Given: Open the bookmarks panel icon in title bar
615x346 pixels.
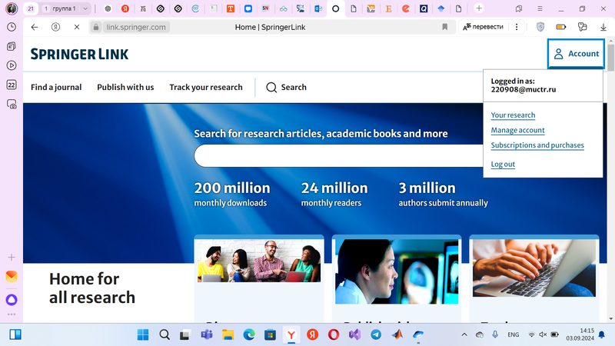Looking at the screenshot, I should (519, 8).
